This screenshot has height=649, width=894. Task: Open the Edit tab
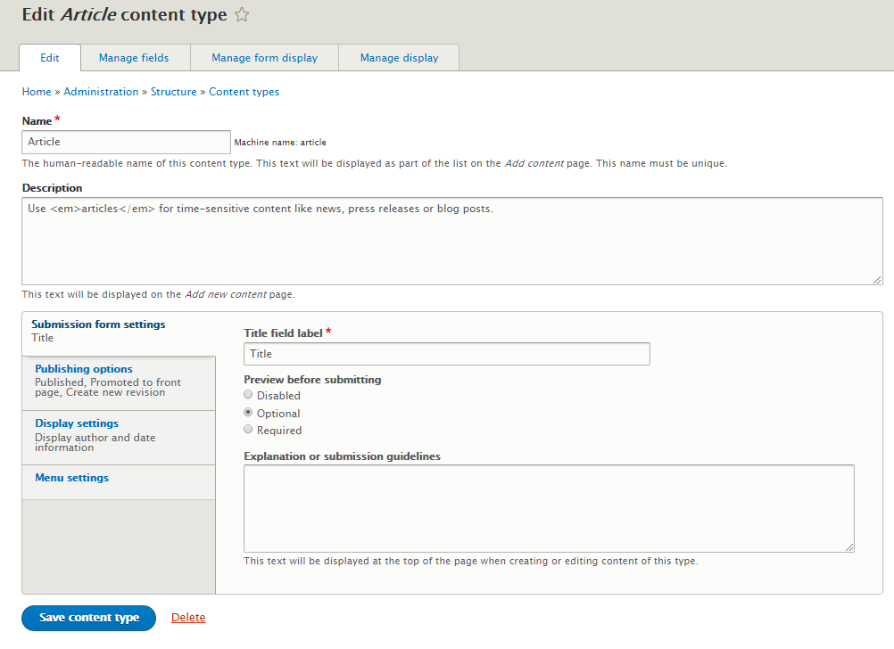pos(50,58)
